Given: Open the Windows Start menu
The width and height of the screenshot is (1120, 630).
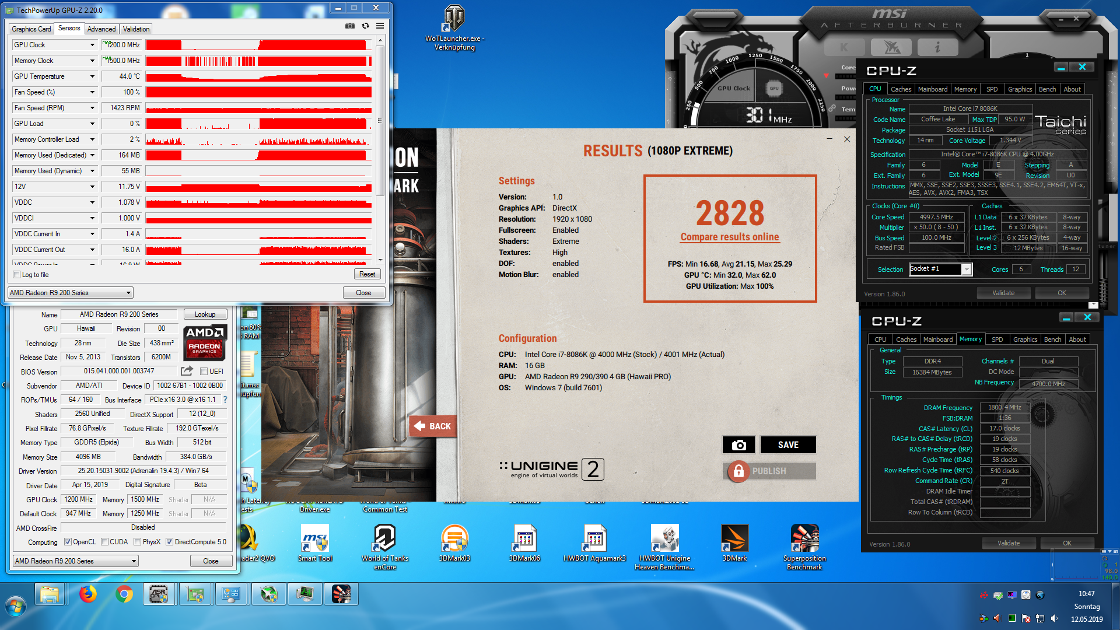Looking at the screenshot, I should pyautogui.click(x=16, y=607).
